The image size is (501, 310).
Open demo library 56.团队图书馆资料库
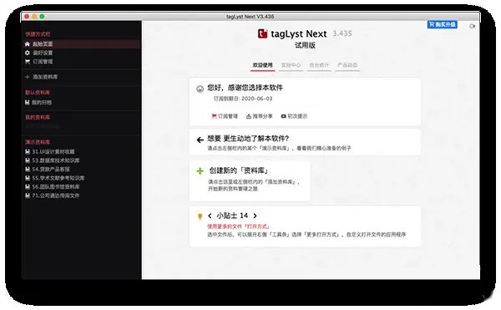pyautogui.click(x=53, y=186)
